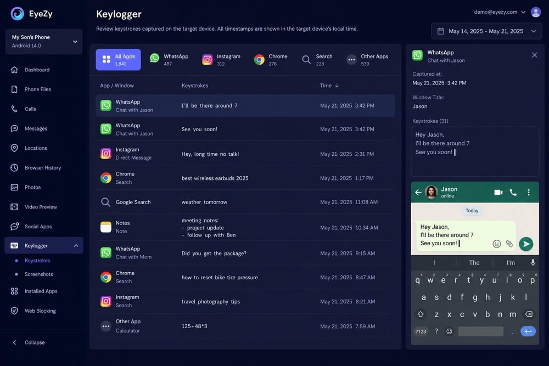Click "The" keyboard suggestion
The height and width of the screenshot is (366, 549).
click(x=474, y=262)
